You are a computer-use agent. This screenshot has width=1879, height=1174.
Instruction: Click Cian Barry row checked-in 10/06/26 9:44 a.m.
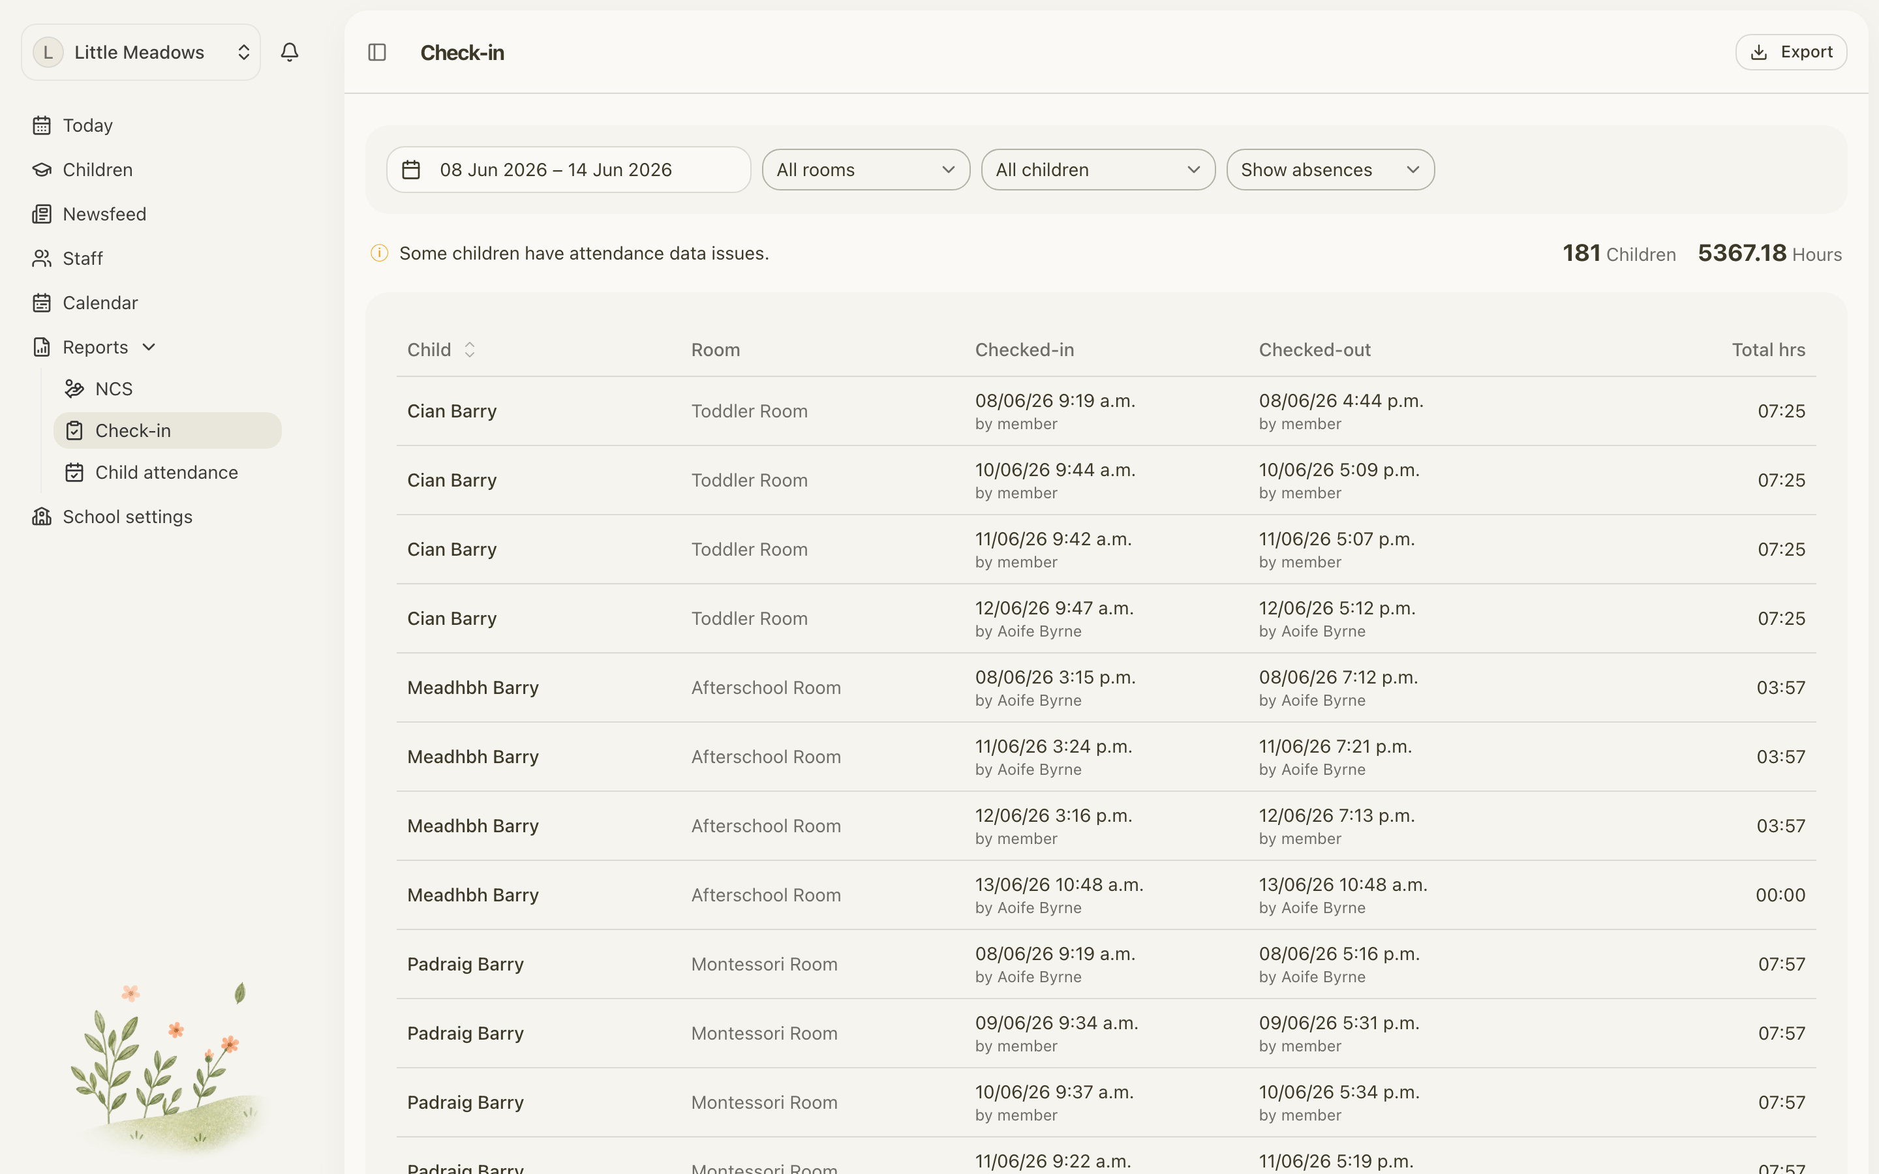[1054, 470]
